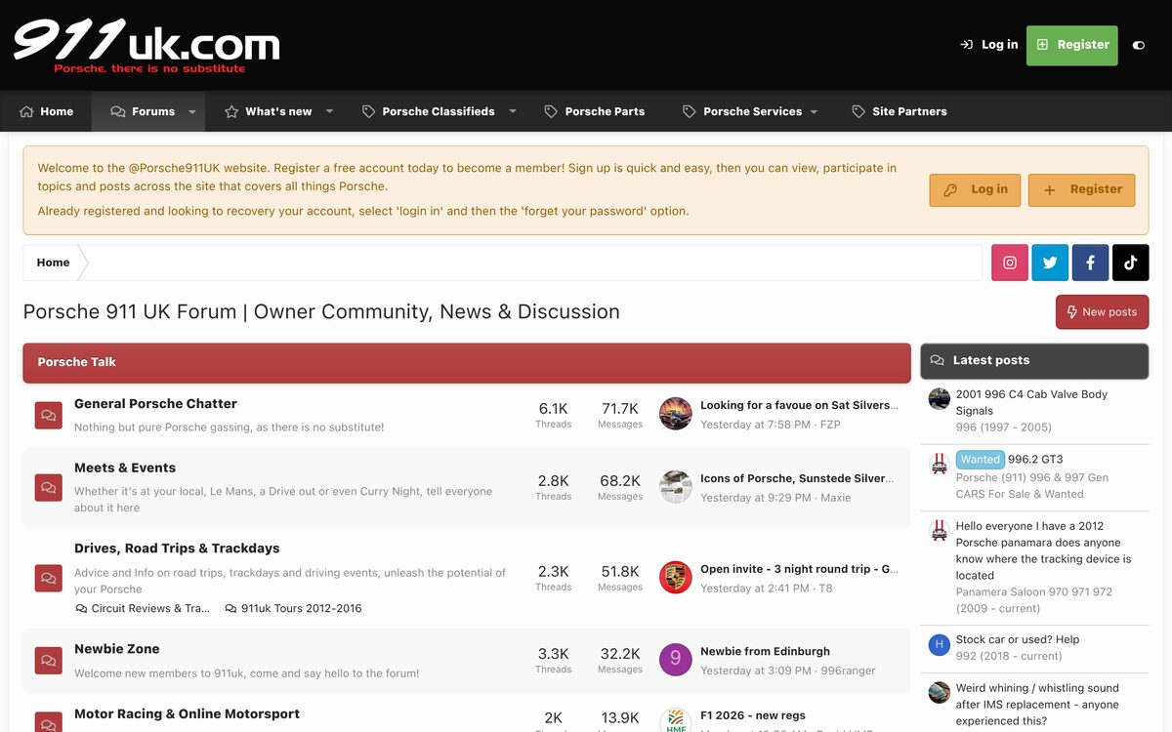Open thread F1 2026 - new regs
The height and width of the screenshot is (732, 1172).
pyautogui.click(x=753, y=715)
